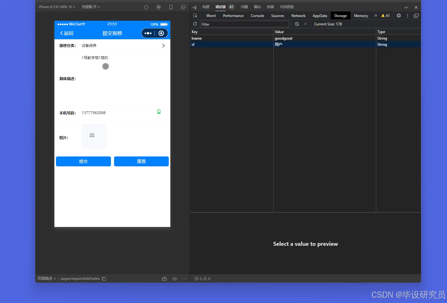Click the error and warning counter
The image size is (447, 303).
pos(202,279)
